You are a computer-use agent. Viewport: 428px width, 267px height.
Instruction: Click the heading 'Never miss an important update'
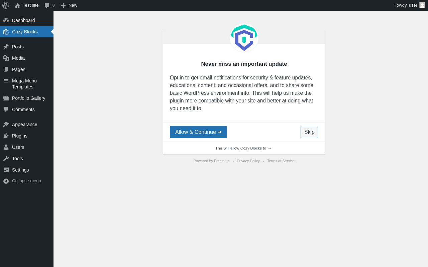(244, 64)
